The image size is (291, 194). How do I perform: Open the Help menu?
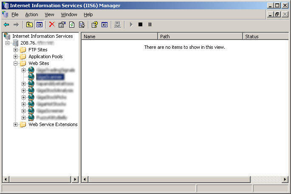tap(88, 14)
